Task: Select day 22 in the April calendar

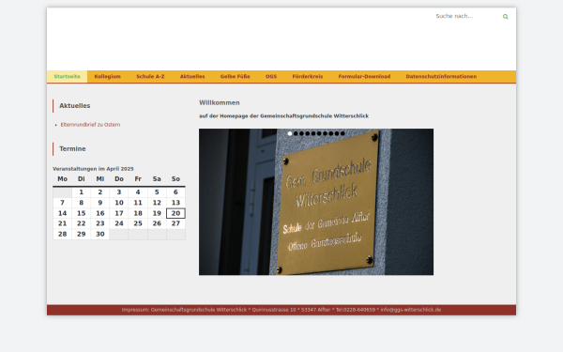Action: click(x=82, y=223)
